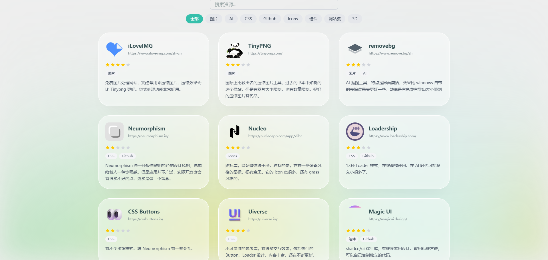Click the Nucleo letter-N logo
This screenshot has width=548, height=260.
pos(234,132)
